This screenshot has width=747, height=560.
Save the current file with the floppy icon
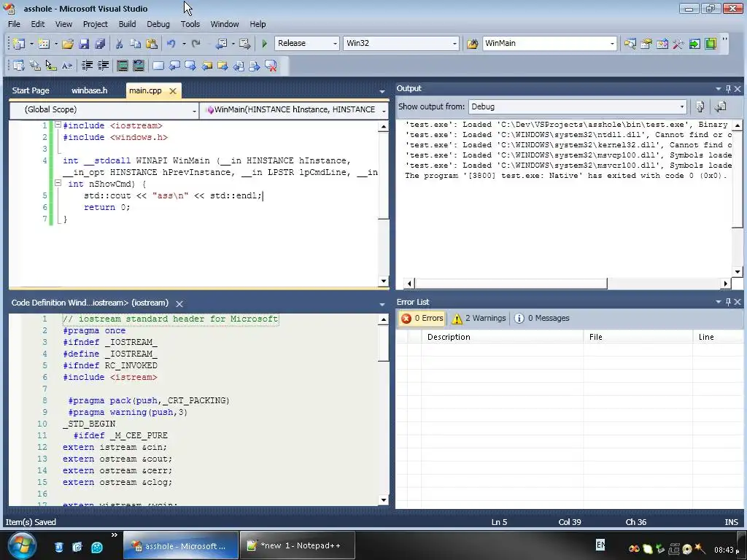point(84,43)
